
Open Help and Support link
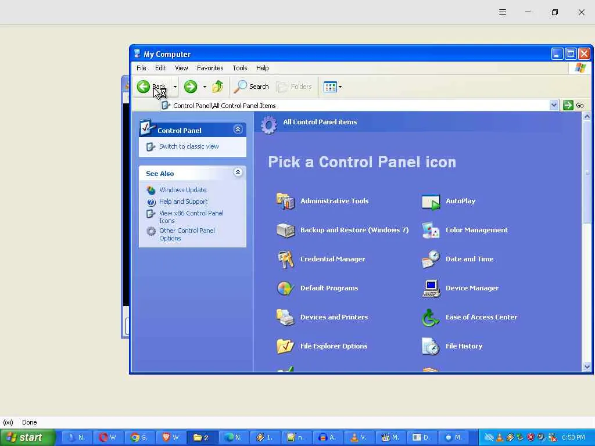[183, 202]
